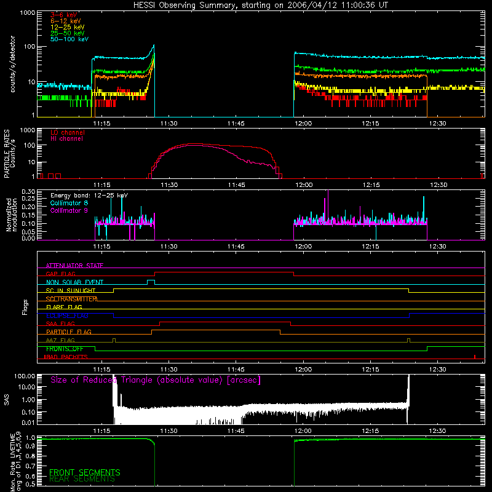Select the Collimator 9 legend entry
This screenshot has width=492, height=492.
69,210
